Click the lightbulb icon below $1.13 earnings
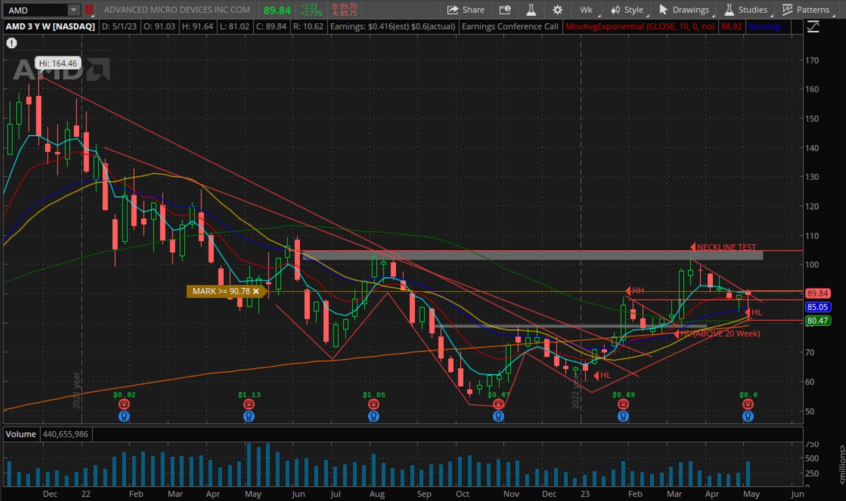This screenshot has width=846, height=501. pyautogui.click(x=249, y=416)
